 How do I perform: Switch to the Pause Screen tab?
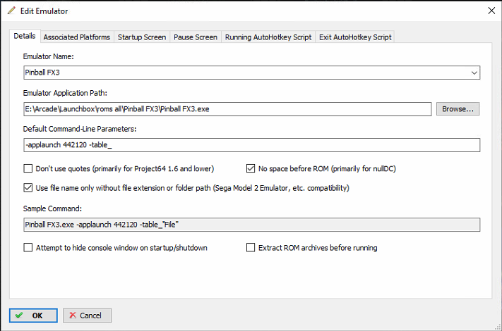click(x=196, y=37)
